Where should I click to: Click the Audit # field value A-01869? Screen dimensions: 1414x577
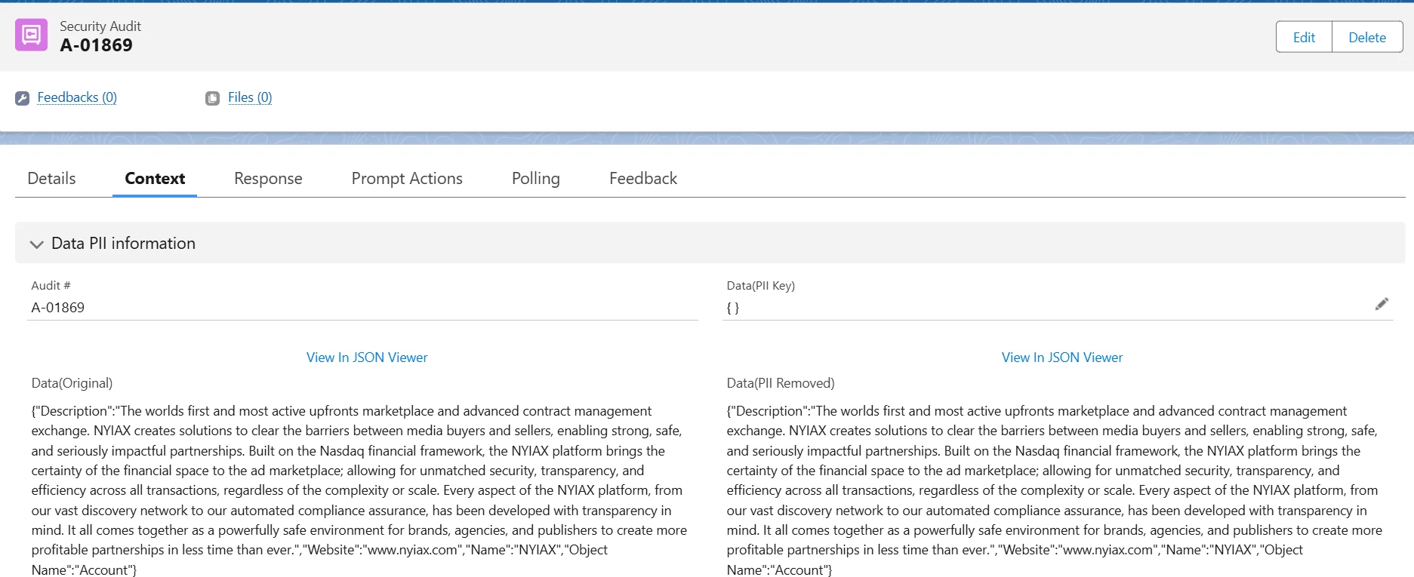(58, 308)
